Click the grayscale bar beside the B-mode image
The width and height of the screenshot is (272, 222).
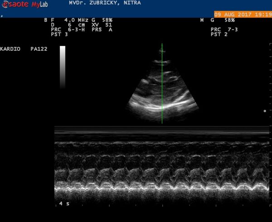[63, 67]
